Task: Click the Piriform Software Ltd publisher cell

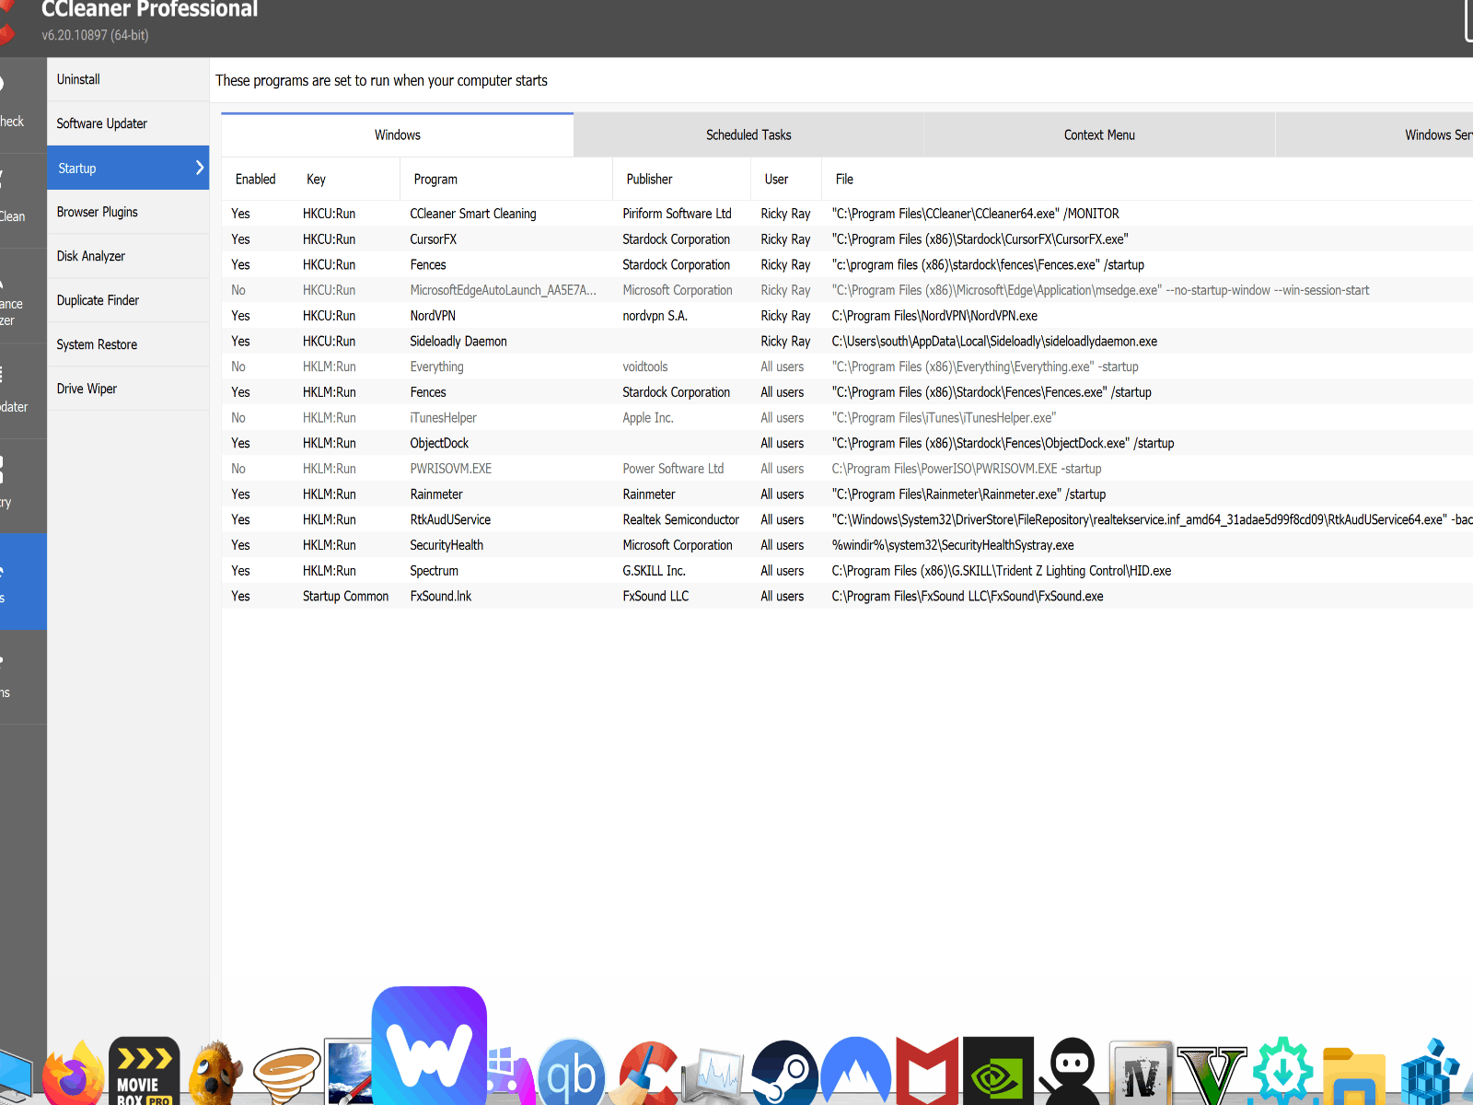Action: tap(677, 214)
